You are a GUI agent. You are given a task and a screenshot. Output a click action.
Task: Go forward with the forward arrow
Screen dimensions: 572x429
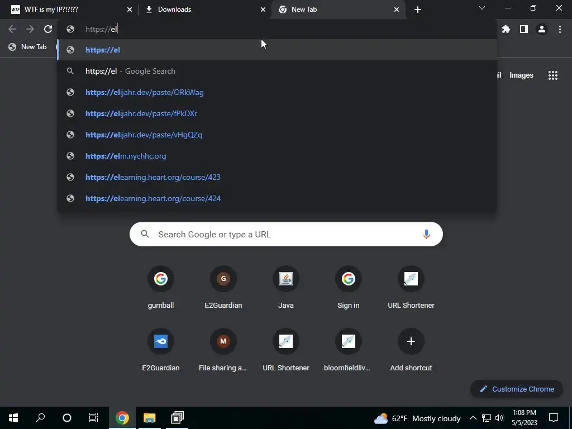pos(30,29)
